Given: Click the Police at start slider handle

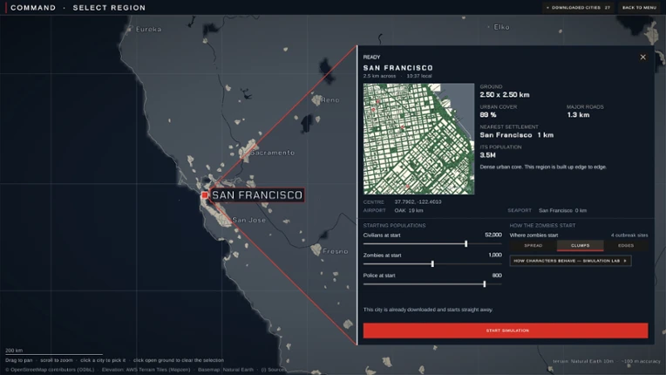Looking at the screenshot, I should (484, 284).
